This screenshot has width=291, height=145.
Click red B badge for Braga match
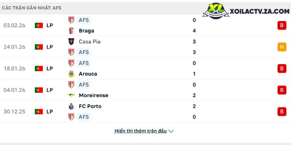coord(282,25)
